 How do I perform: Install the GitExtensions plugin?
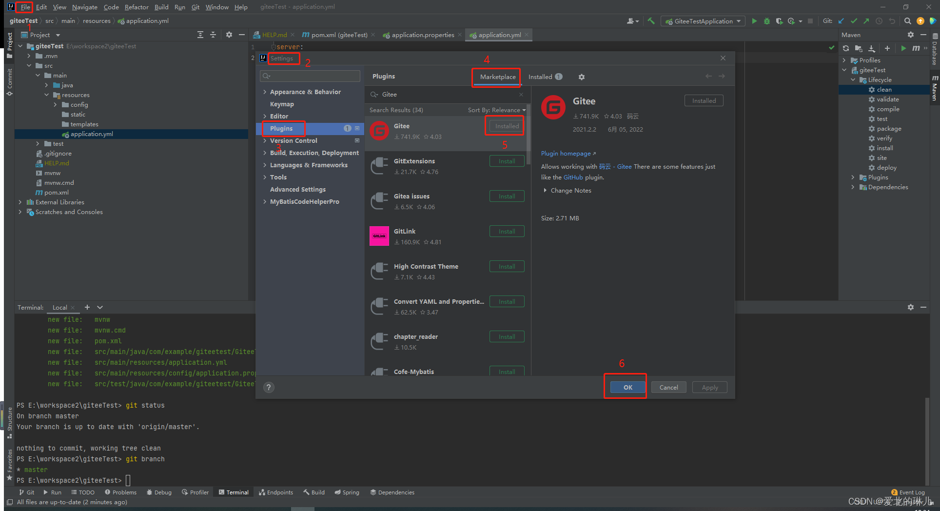point(507,161)
